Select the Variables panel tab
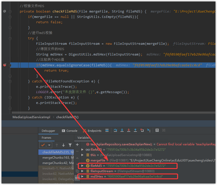Image resolution: width=217 pixels, height=185 pixels. click(83, 138)
